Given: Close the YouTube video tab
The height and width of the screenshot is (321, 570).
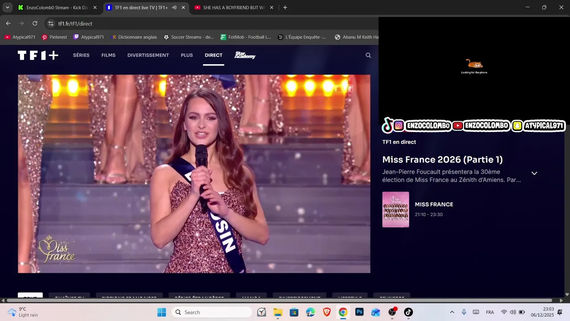Looking at the screenshot, I should pyautogui.click(x=272, y=8).
